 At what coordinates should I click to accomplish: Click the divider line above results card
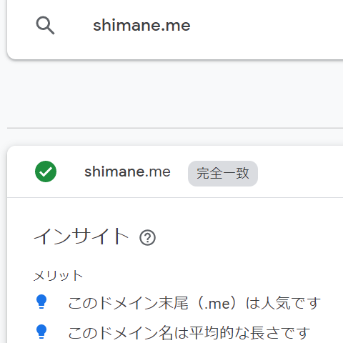coord(175,128)
